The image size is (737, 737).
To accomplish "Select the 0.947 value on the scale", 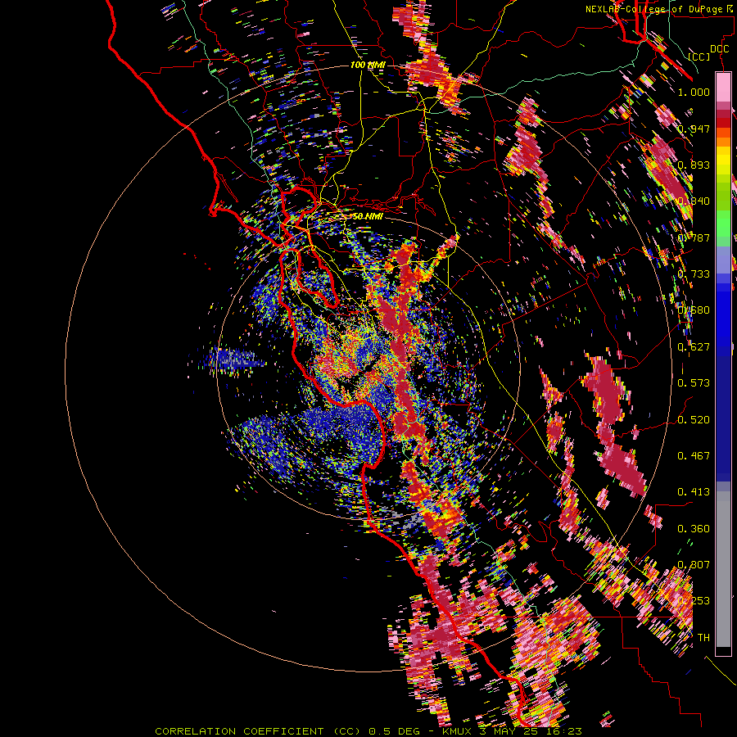I will tap(694, 129).
